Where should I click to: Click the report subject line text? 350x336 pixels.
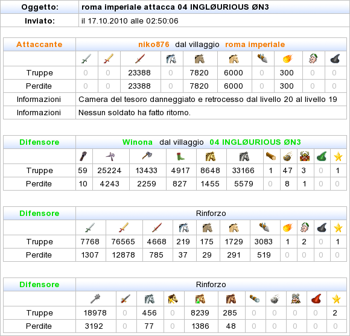pyautogui.click(x=175, y=7)
